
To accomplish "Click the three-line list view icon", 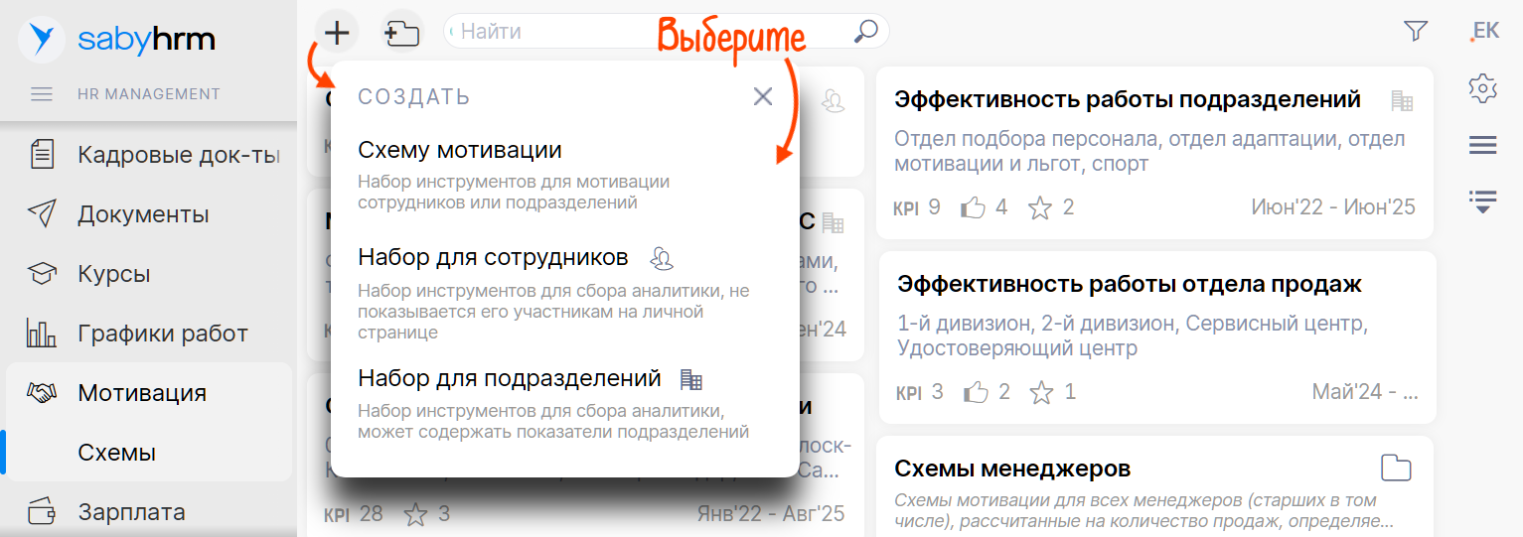I will 1482,146.
